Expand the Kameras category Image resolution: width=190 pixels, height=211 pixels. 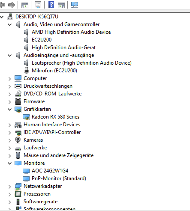[x=10, y=140]
